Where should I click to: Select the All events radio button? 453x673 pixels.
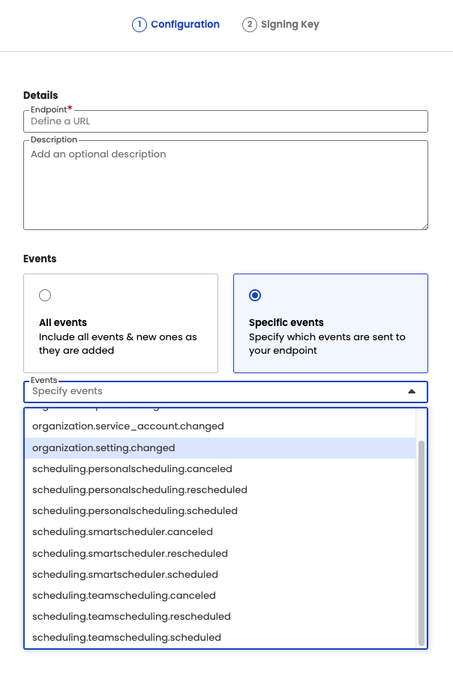(x=45, y=295)
